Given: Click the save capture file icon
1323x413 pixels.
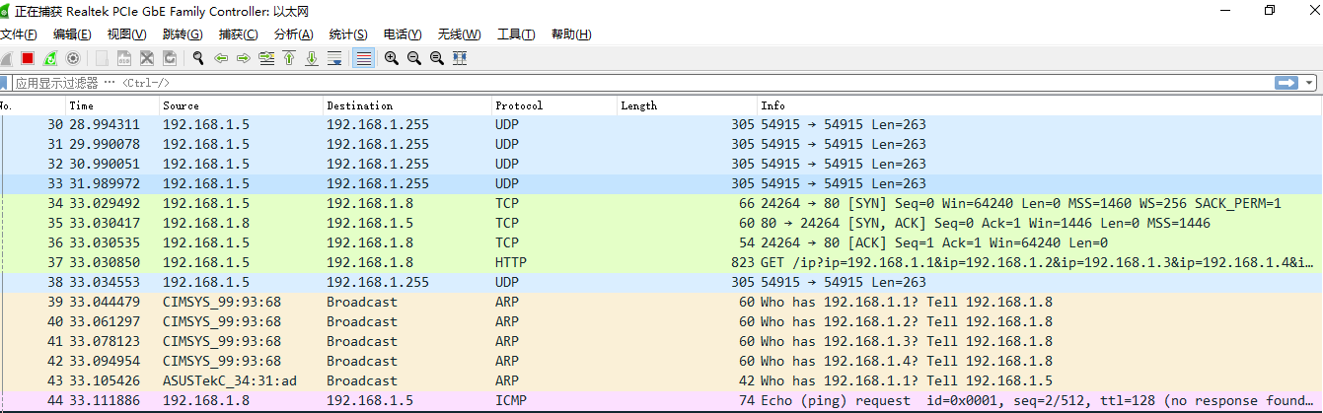Looking at the screenshot, I should [x=124, y=58].
